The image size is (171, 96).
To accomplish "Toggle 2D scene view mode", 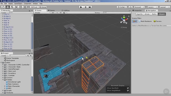I will click(53, 13).
